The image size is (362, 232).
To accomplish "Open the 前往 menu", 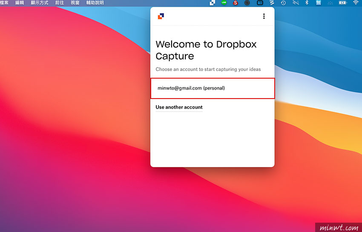I will (59, 3).
